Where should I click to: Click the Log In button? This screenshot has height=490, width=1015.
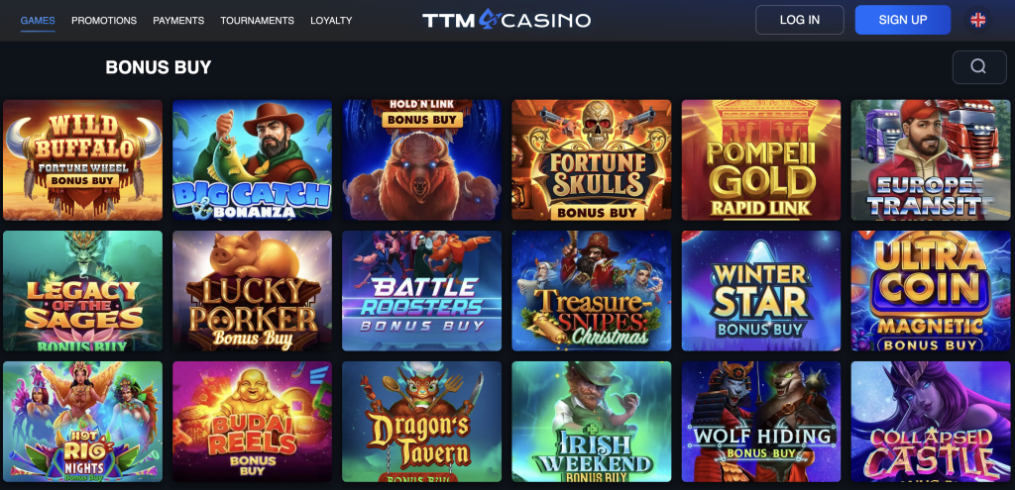pos(800,20)
